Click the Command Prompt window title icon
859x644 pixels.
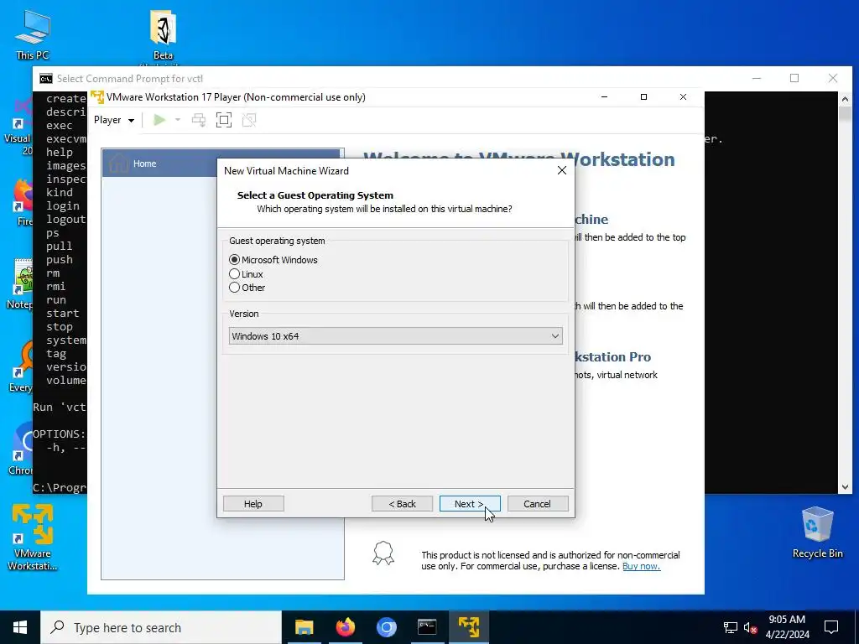coord(46,78)
